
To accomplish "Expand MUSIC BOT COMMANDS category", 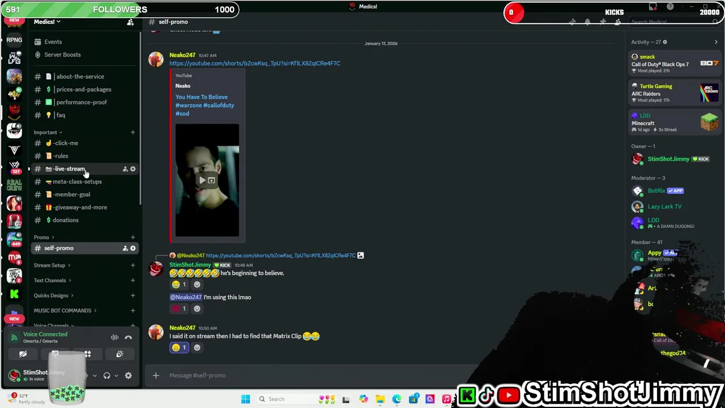I will click(65, 311).
